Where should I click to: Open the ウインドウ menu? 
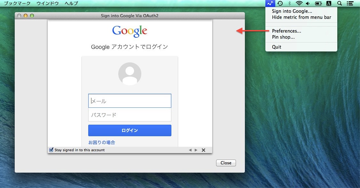click(x=48, y=3)
